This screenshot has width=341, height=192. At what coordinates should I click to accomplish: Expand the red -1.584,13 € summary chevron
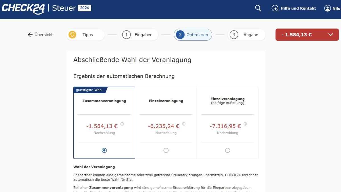point(330,34)
